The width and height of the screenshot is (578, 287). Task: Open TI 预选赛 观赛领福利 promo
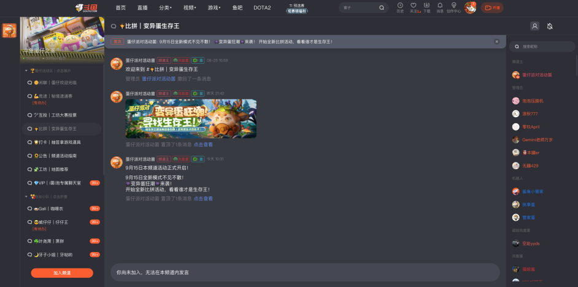click(x=297, y=9)
